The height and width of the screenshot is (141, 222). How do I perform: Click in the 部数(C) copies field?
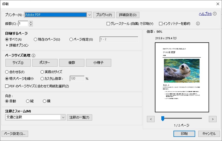tap(23, 23)
